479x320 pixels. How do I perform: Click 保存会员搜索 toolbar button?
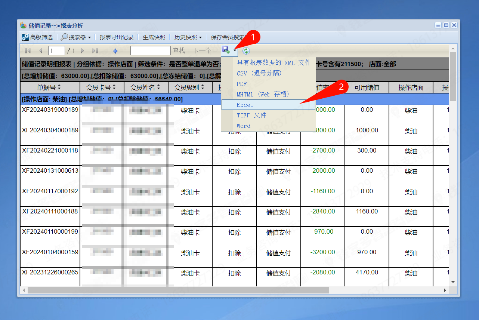(228, 37)
